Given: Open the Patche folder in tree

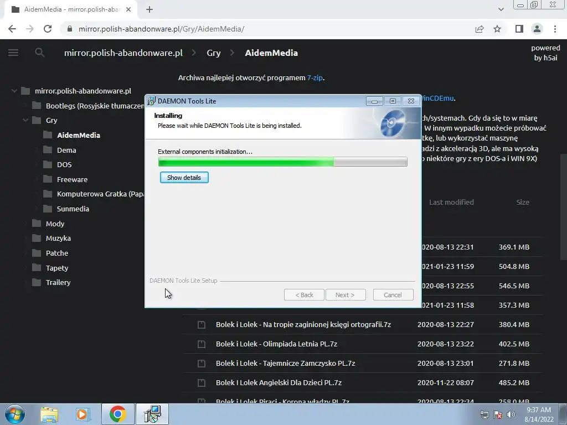Looking at the screenshot, I should [x=57, y=253].
